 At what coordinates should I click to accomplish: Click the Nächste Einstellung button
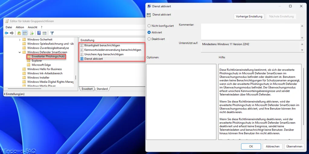281,17
